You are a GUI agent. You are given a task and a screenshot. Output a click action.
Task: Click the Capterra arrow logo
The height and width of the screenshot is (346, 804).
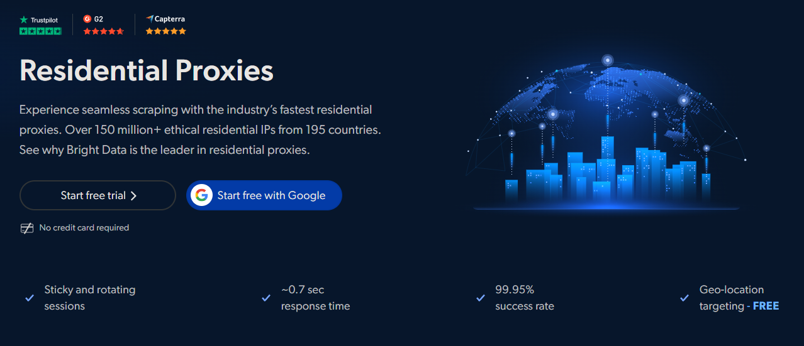[x=150, y=19]
